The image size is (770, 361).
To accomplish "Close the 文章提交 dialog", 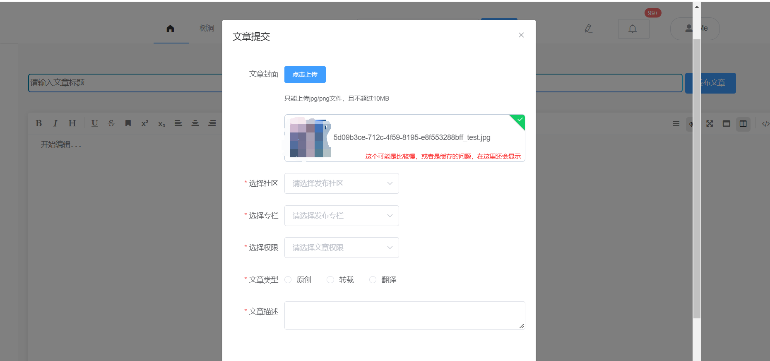I will pyautogui.click(x=521, y=35).
